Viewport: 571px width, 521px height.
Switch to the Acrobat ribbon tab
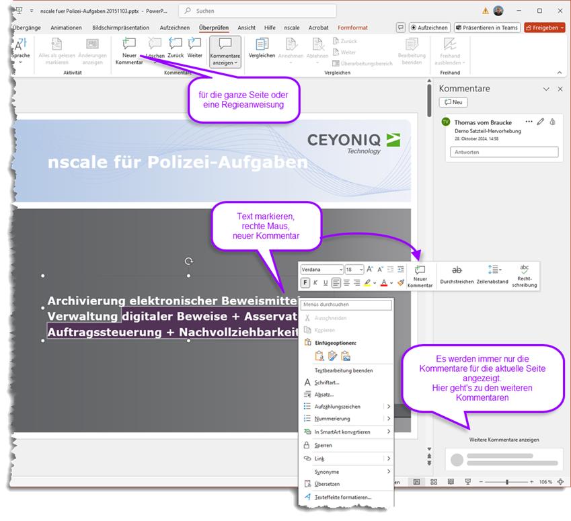[318, 28]
